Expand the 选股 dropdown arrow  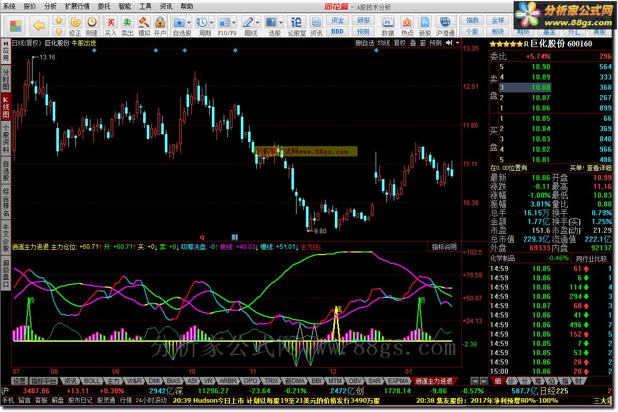[x=281, y=22]
